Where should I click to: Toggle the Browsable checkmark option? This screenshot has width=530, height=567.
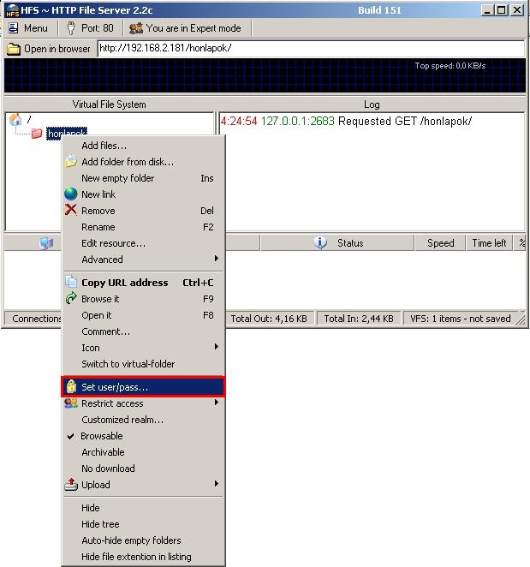click(143, 436)
